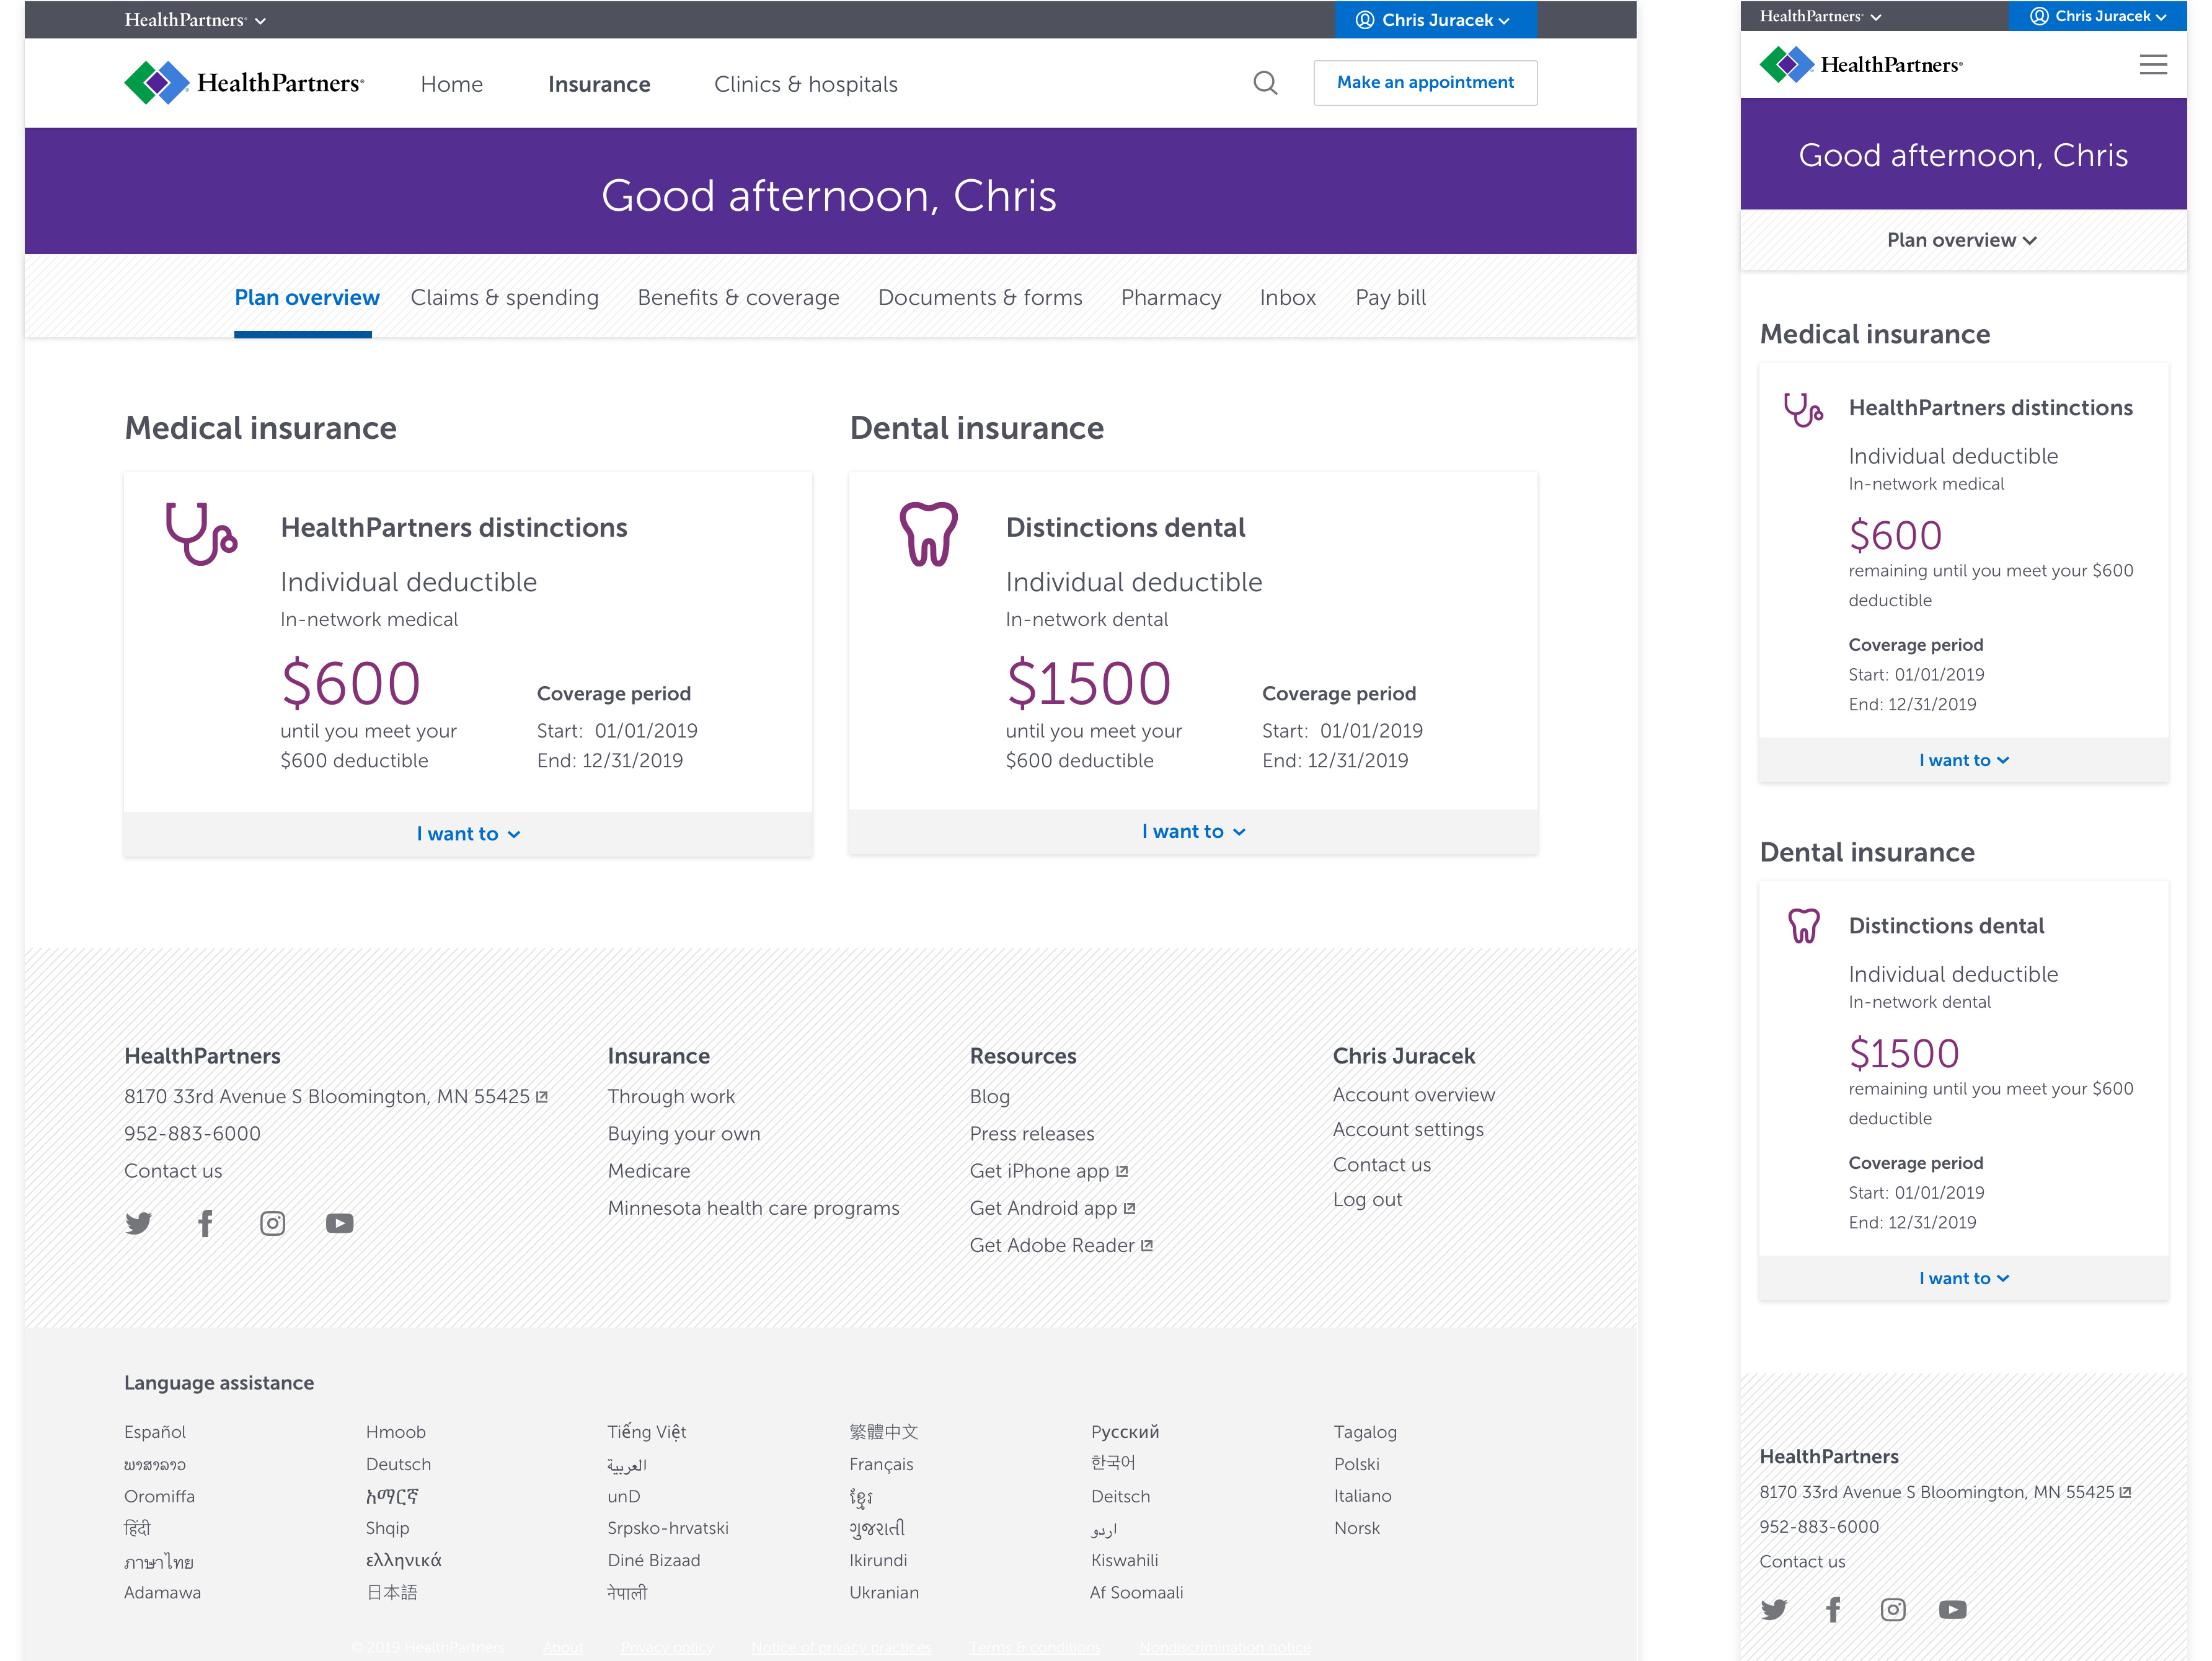Viewport: 2212px width, 1661px height.
Task: Open Instagram icon in desktop footer
Action: point(272,1223)
